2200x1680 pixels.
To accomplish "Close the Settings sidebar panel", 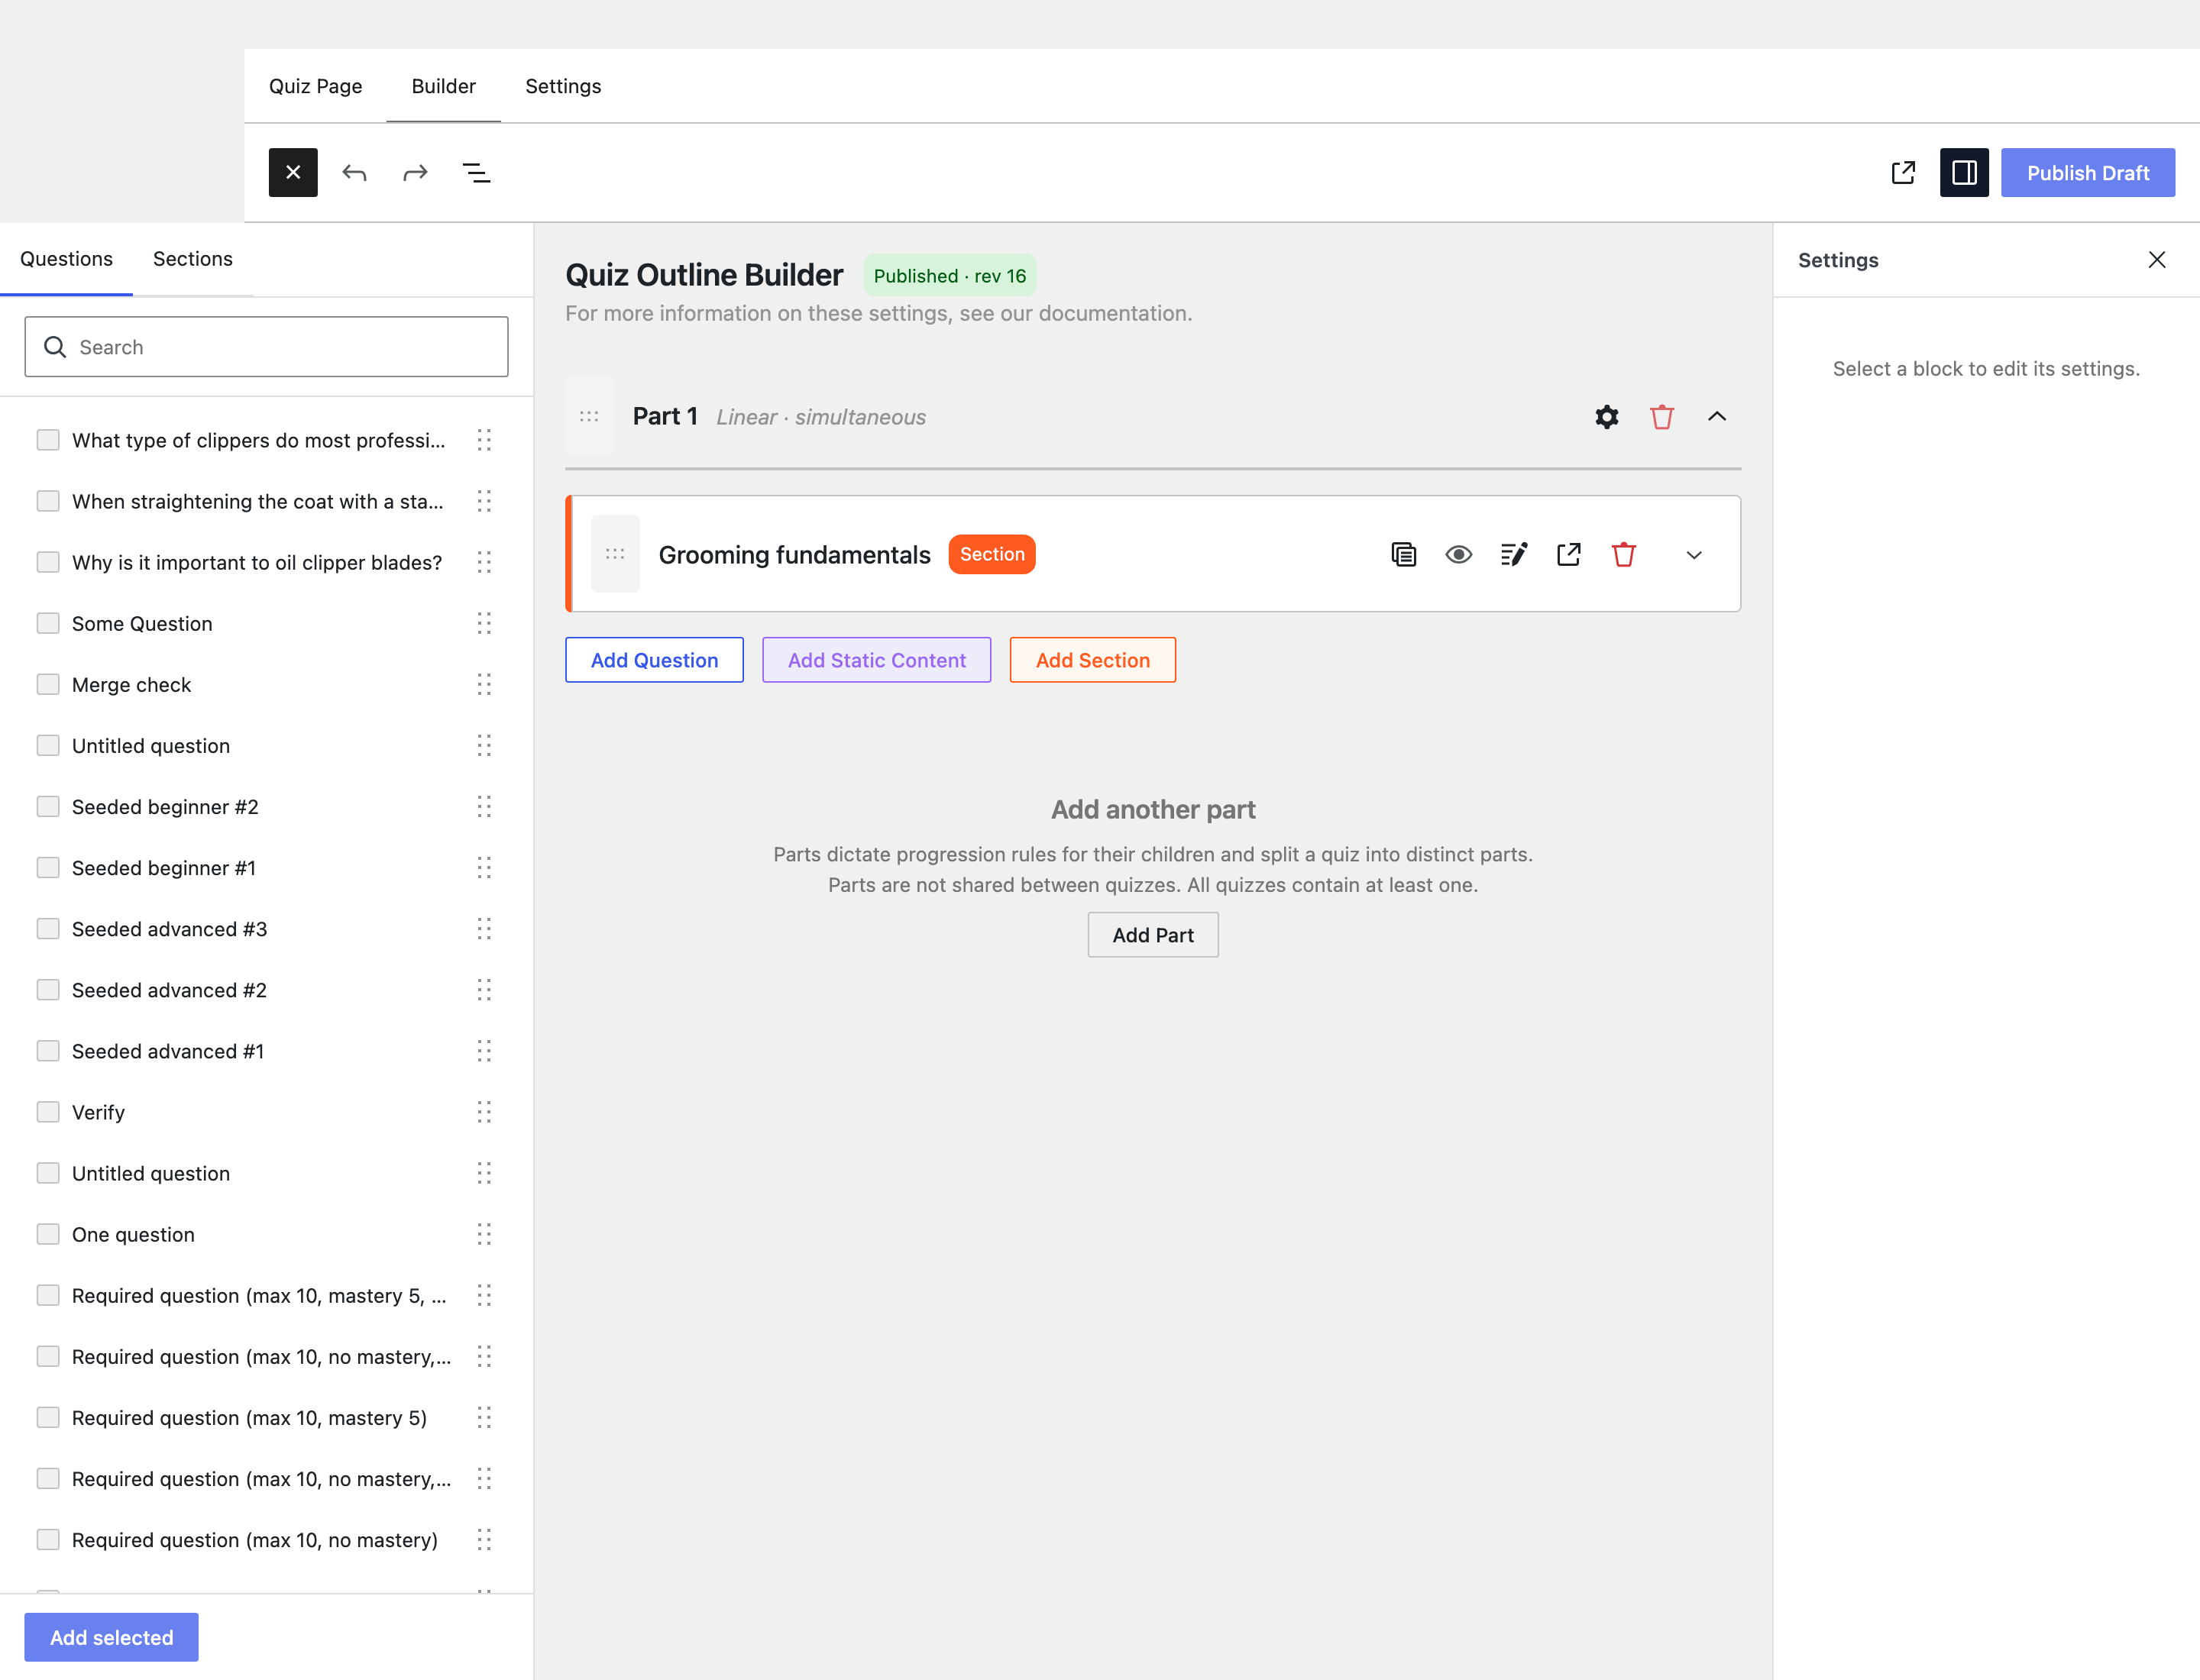I will [x=2157, y=260].
